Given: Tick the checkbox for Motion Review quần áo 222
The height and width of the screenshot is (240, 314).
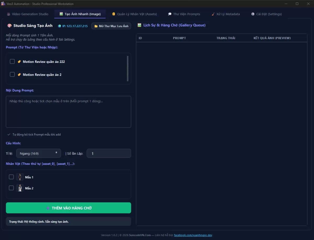Looking at the screenshot, I should [12, 61].
